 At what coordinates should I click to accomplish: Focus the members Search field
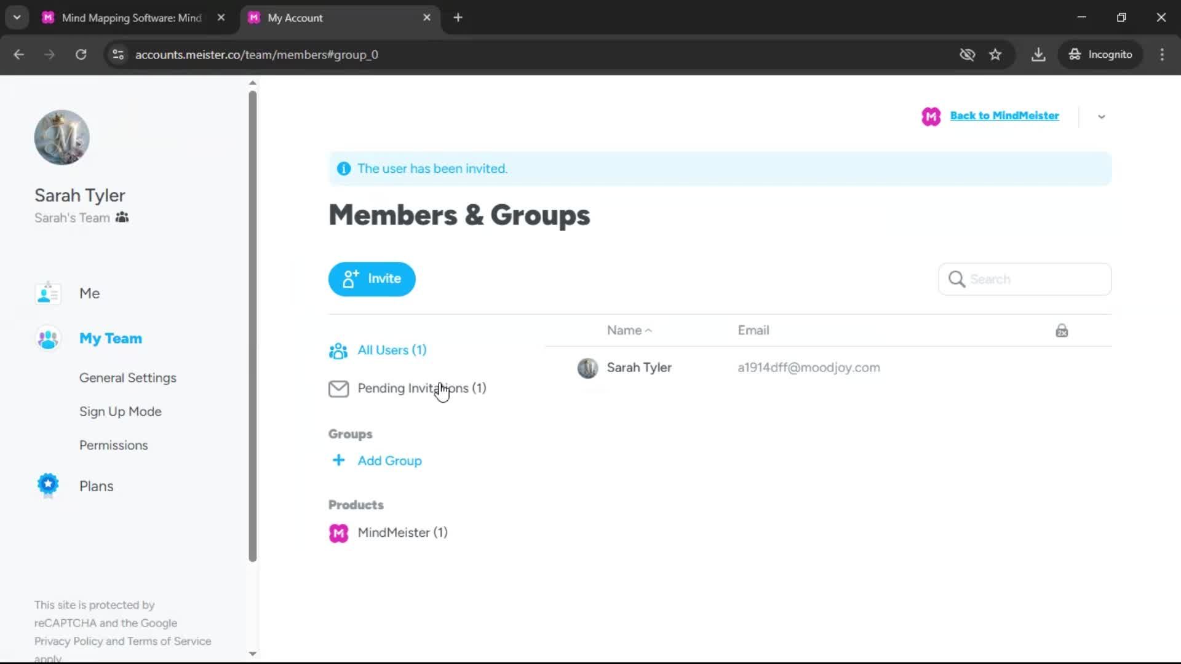point(1025,279)
